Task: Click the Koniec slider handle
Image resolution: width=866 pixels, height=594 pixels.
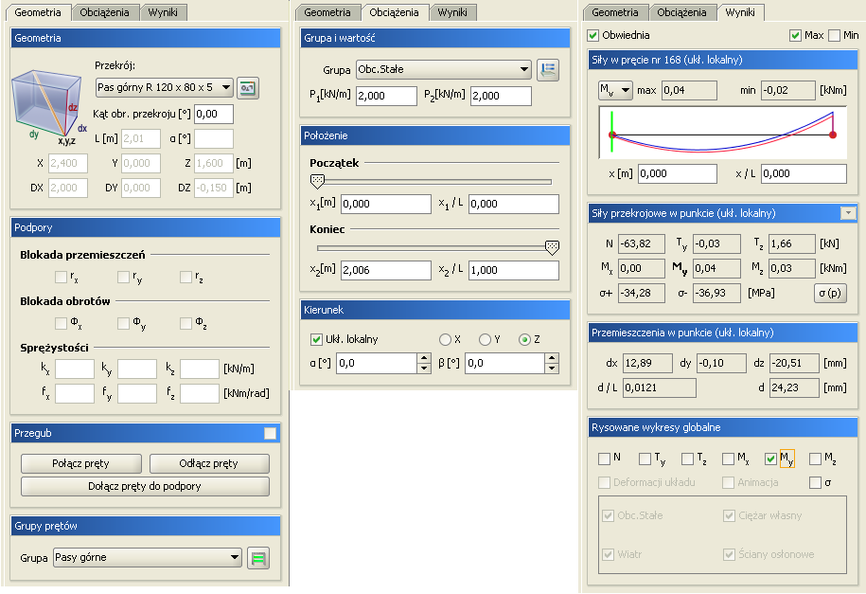Action: click(552, 247)
